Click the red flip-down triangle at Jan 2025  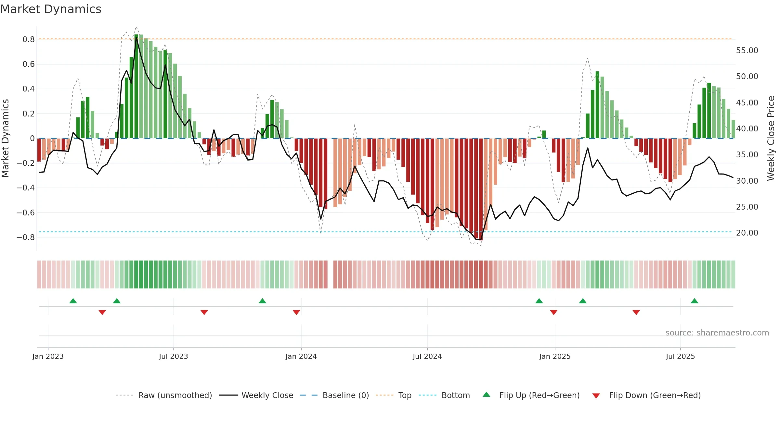click(554, 312)
